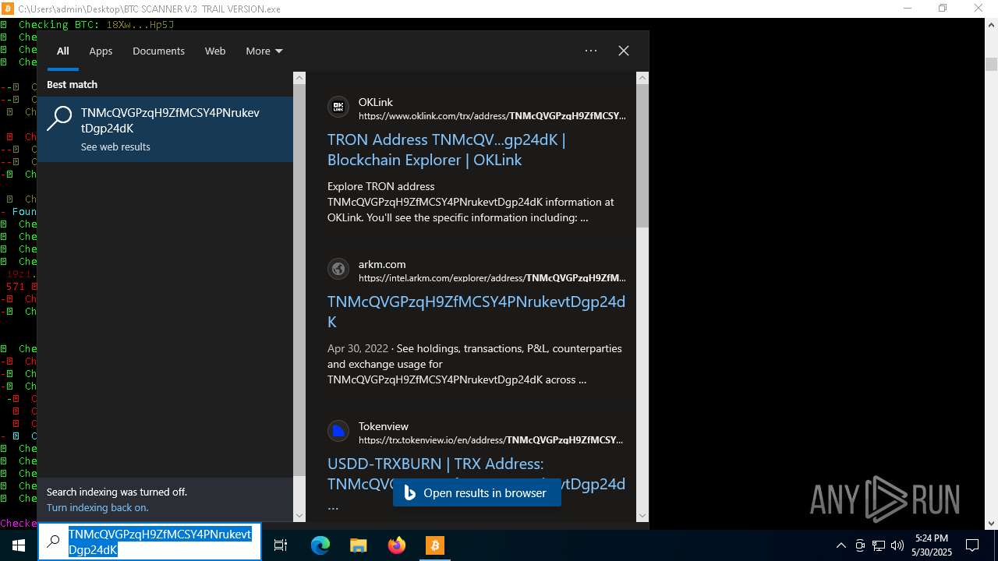The width and height of the screenshot is (998, 561).
Task: Click the Best match heading
Action: [x=72, y=85]
